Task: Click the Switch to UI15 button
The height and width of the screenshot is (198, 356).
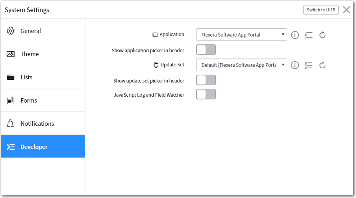Action: (x=321, y=10)
